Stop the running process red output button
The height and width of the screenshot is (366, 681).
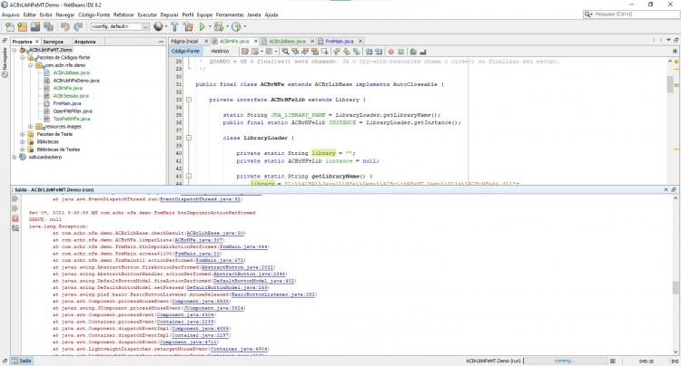click(x=15, y=218)
